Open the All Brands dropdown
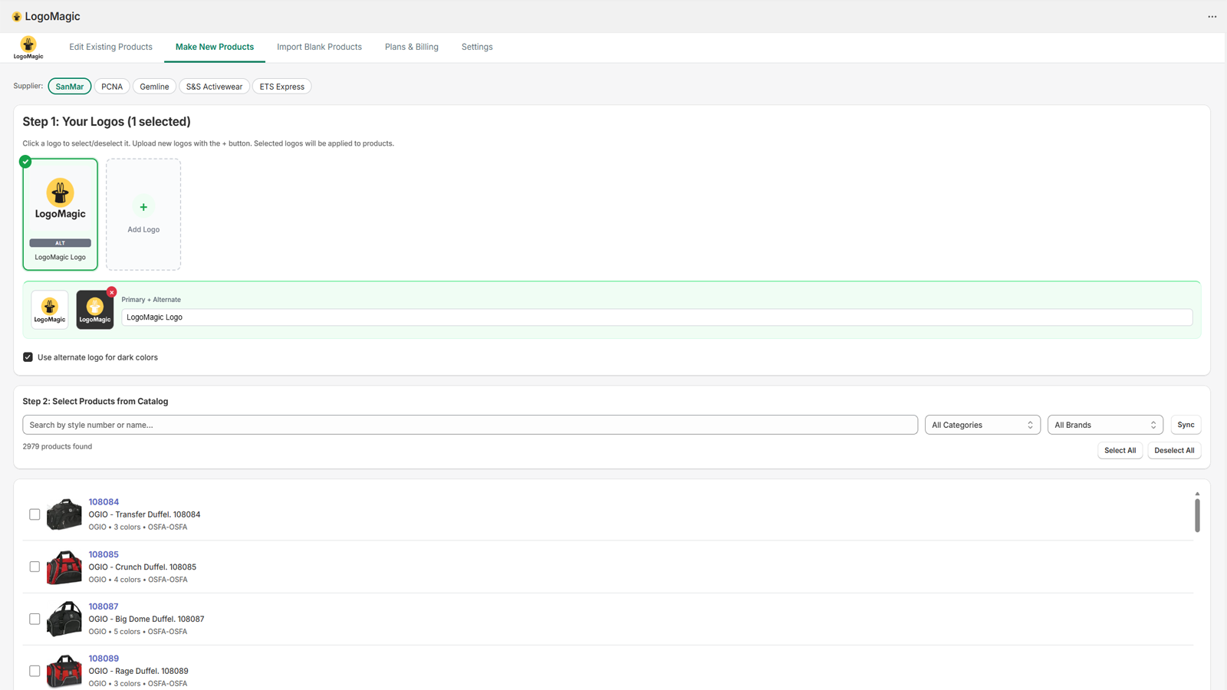Screen dimensions: 1227x690 1105,424
